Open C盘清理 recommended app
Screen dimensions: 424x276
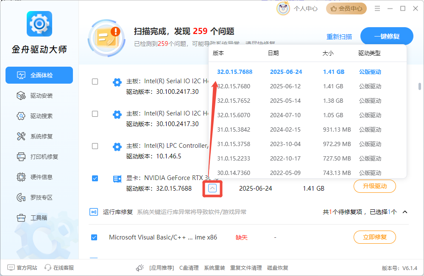189,268
